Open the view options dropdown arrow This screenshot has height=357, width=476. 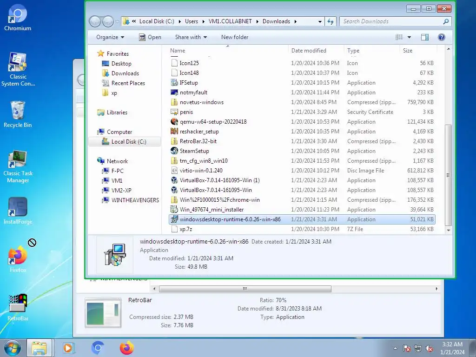pos(409,37)
